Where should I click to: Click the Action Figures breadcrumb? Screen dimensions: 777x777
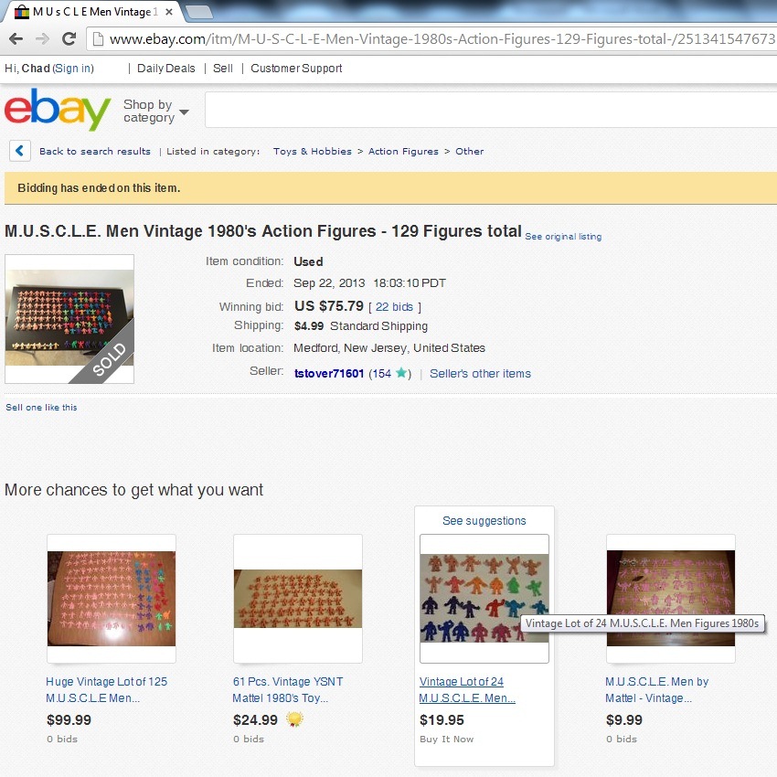coord(403,151)
